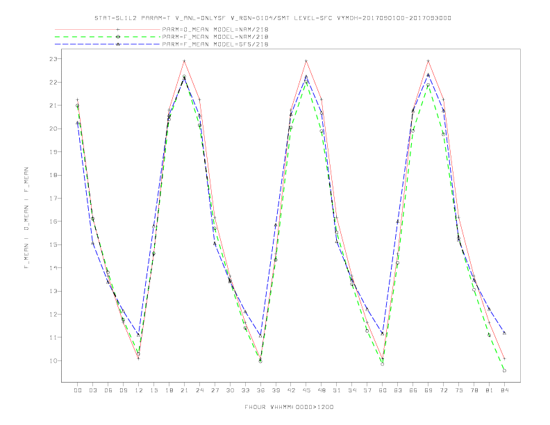Click x-axis forecast hour label 36

pos(260,390)
